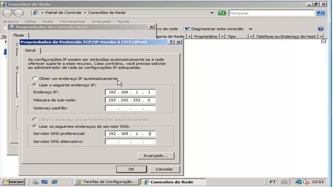The width and height of the screenshot is (333, 187).
Task: Click the Conexões de Rede title bar icon
Action: pos(4,4)
